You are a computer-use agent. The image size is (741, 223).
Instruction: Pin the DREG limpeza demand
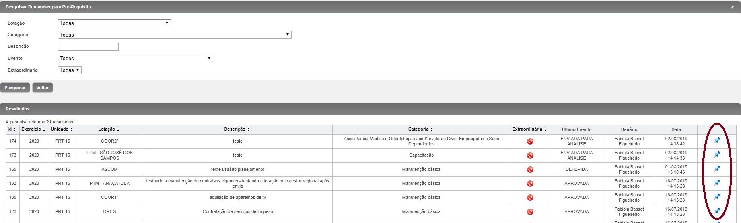pos(717,211)
